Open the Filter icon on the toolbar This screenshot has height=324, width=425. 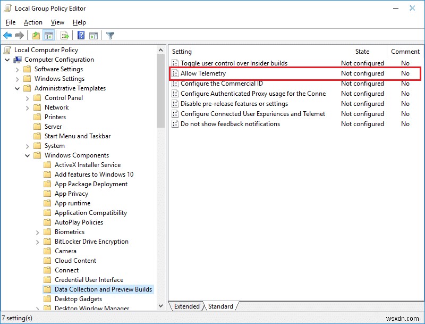(110, 35)
